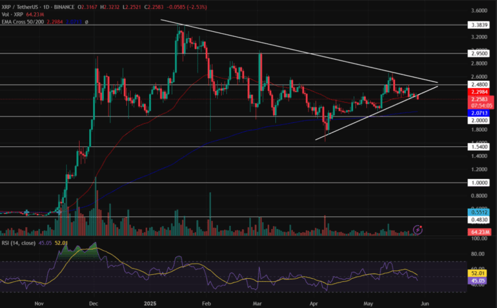Click the May label on the time axis
Image resolution: width=497 pixels, height=308 pixels.
368,304
